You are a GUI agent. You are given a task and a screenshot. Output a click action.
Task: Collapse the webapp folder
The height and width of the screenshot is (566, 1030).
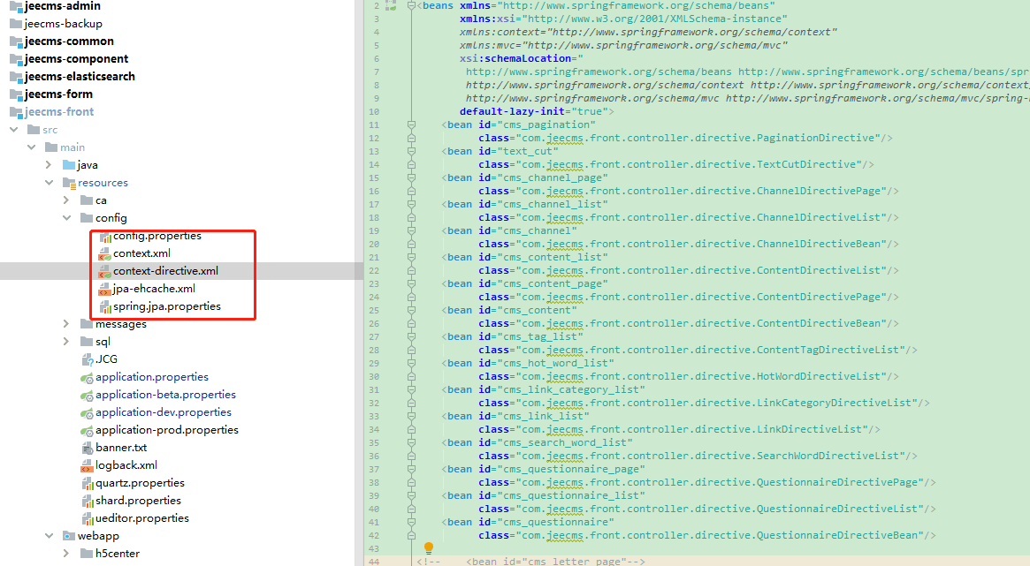pos(50,536)
